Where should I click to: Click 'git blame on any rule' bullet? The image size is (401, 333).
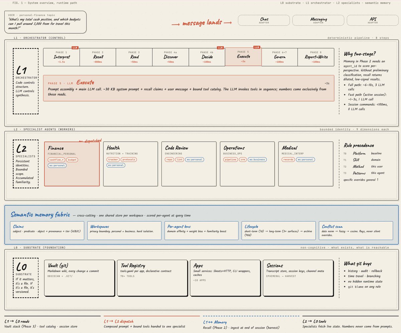363,287
